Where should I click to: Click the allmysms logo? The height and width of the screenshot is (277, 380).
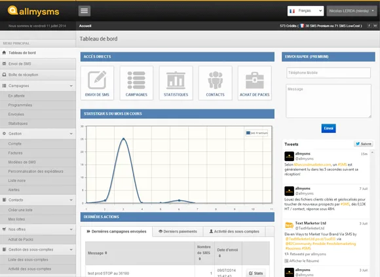point(33,11)
